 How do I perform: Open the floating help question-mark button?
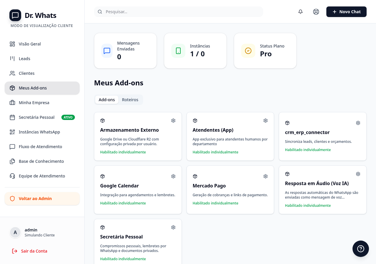coord(361,249)
